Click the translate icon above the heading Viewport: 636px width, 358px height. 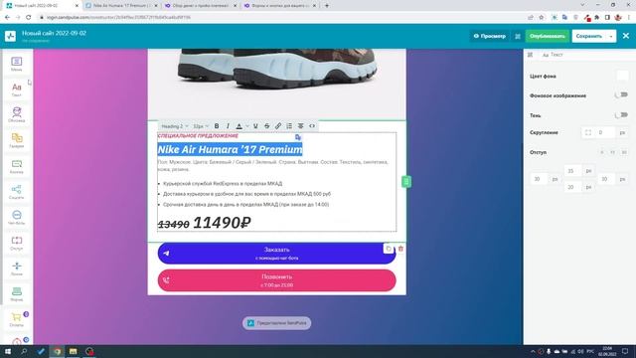(298, 137)
